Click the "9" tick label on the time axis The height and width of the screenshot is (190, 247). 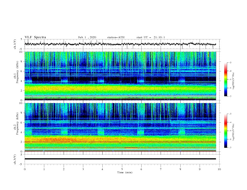coord(200,169)
